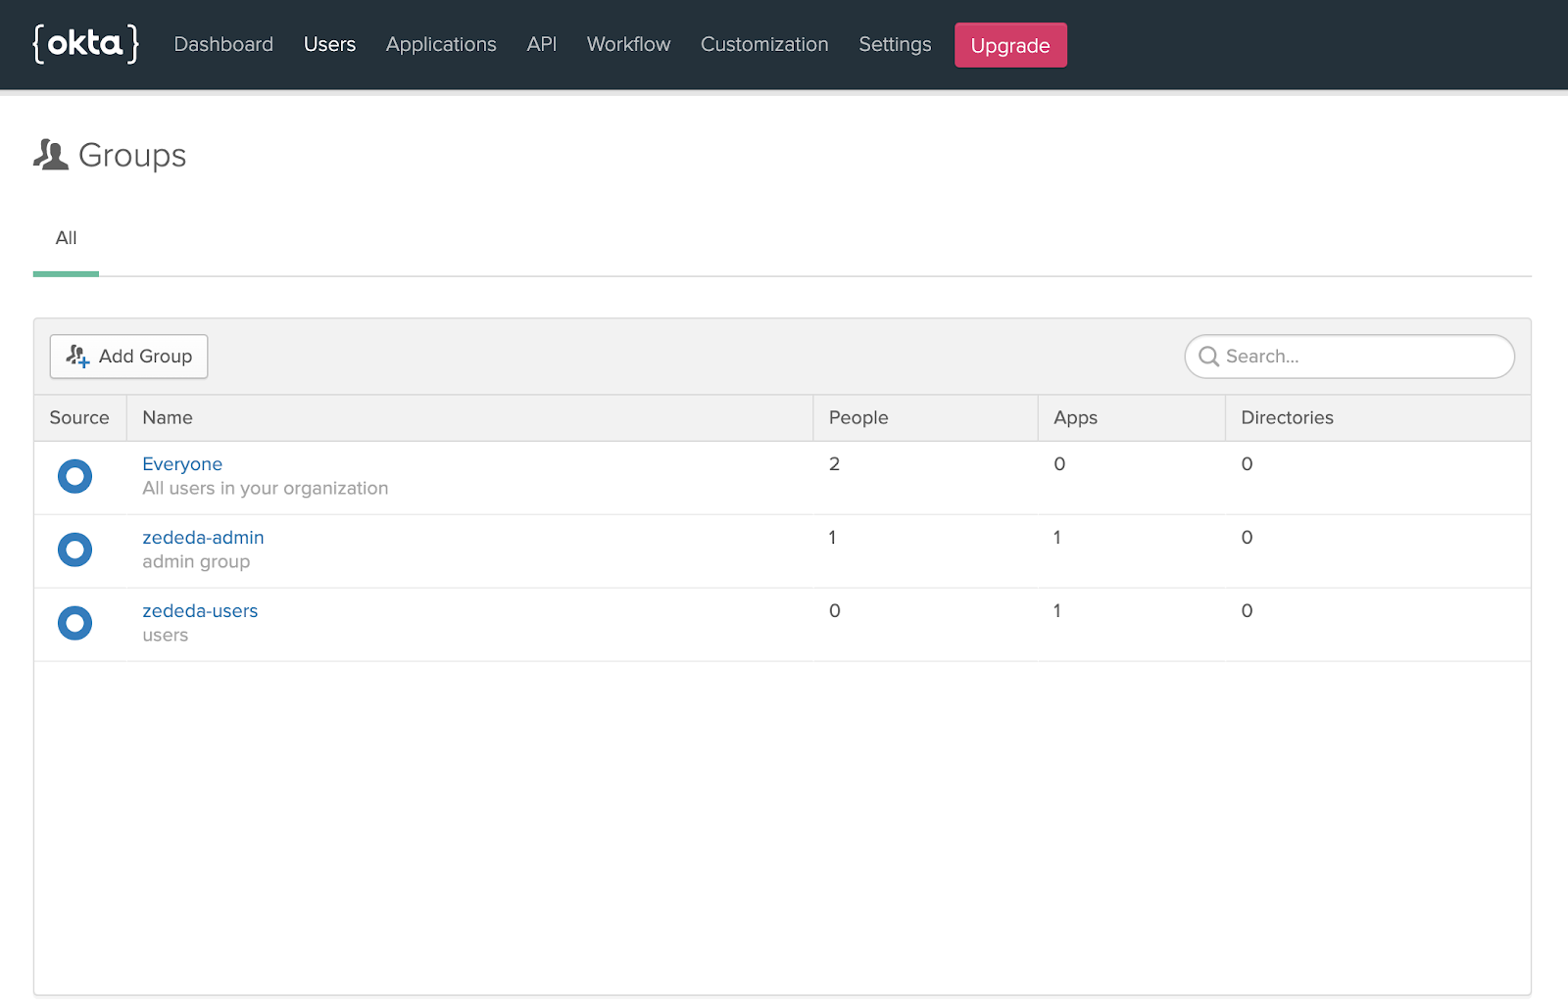Click the 'users' description under zededa-users

(165, 636)
